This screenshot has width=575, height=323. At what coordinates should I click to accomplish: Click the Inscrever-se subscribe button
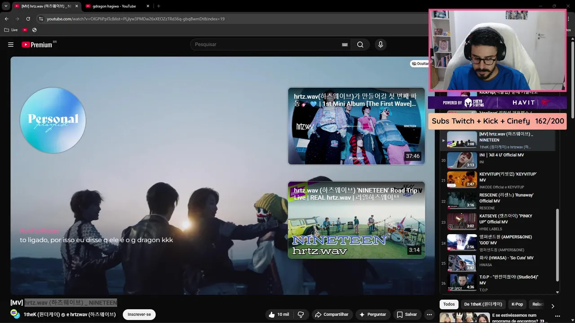tap(139, 314)
